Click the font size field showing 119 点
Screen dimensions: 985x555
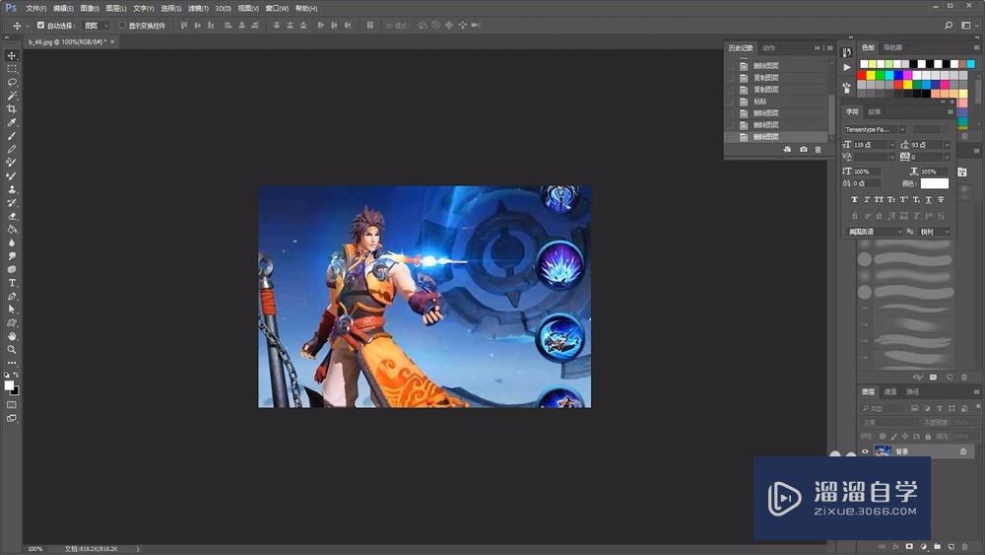(x=872, y=145)
